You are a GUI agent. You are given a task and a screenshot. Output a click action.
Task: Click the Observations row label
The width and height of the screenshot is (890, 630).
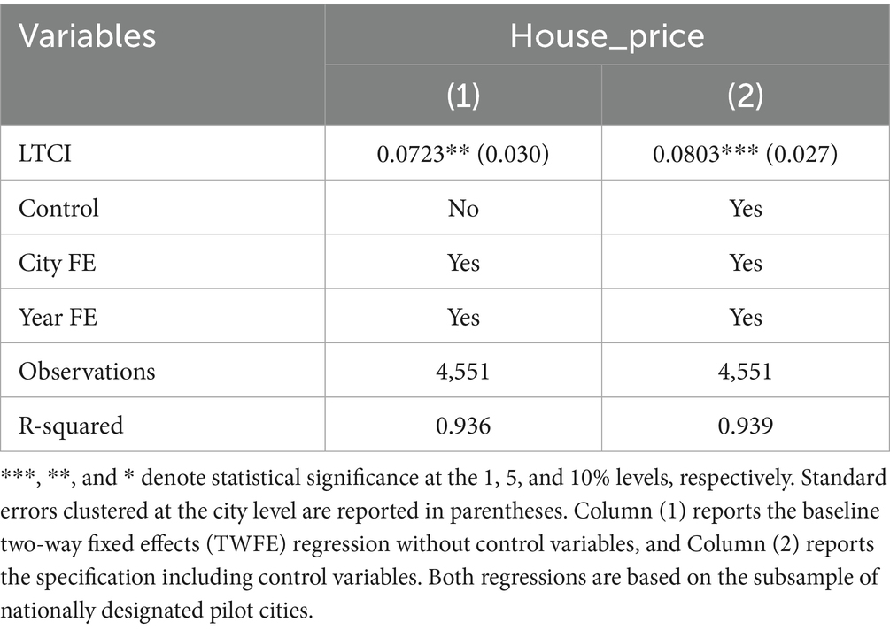[x=87, y=371]
